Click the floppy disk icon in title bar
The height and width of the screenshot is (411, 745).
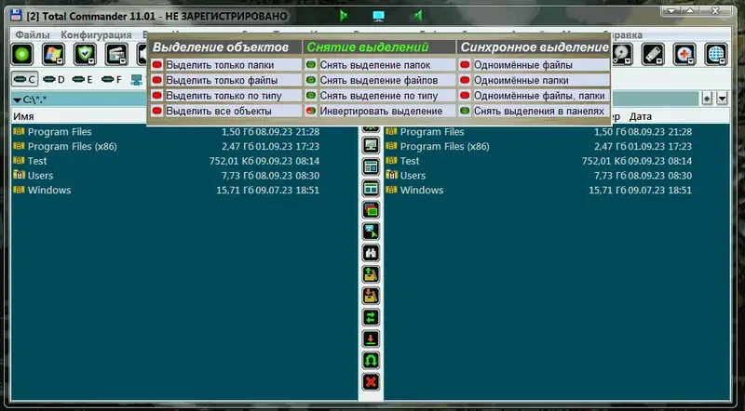click(16, 15)
